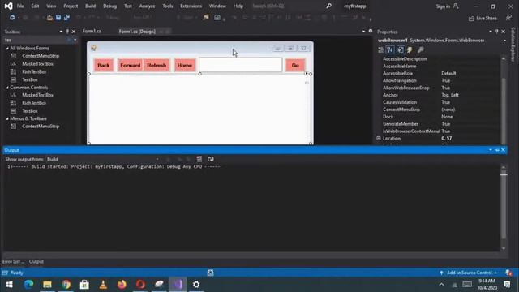519x292 pixels.
Task: Click the feedback icon in top-right corner
Action: click(508, 18)
